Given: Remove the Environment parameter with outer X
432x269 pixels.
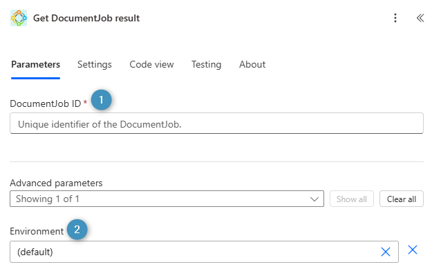Looking at the screenshot, I should point(413,250).
